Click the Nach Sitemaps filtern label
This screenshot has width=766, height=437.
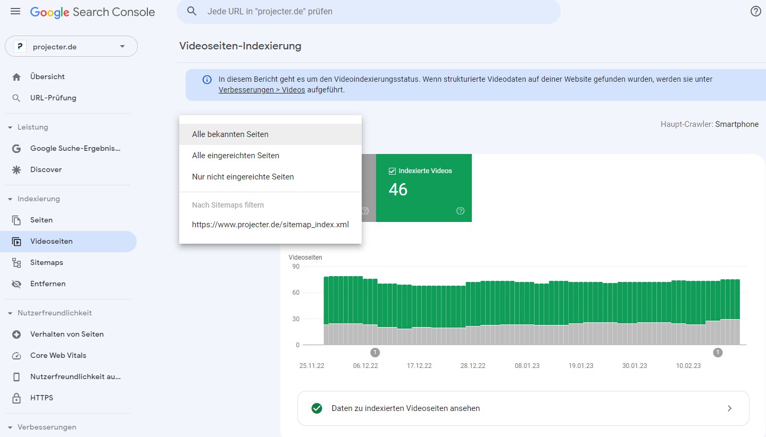[x=228, y=205]
